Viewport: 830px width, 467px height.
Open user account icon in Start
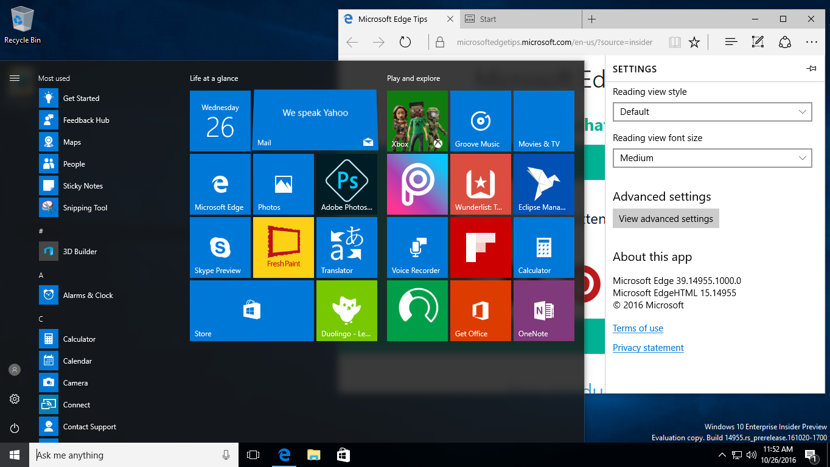[x=15, y=370]
